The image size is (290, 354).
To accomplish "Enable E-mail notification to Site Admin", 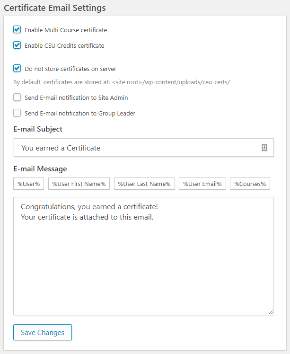I will (x=17, y=97).
